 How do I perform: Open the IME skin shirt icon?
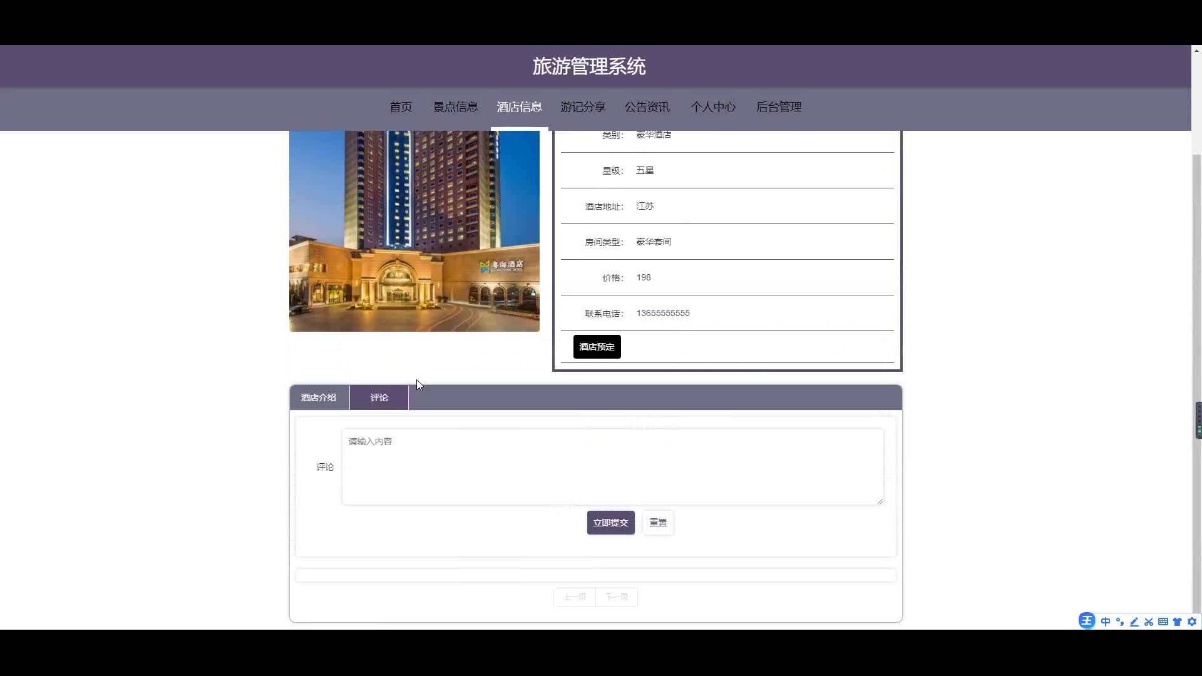(x=1178, y=622)
